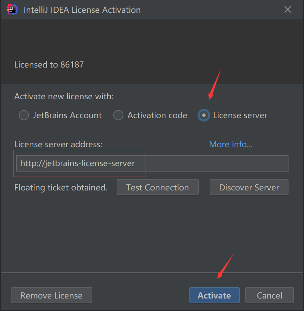This screenshot has width=304, height=311.
Task: Close the License Activation dialog
Action: tap(287, 10)
